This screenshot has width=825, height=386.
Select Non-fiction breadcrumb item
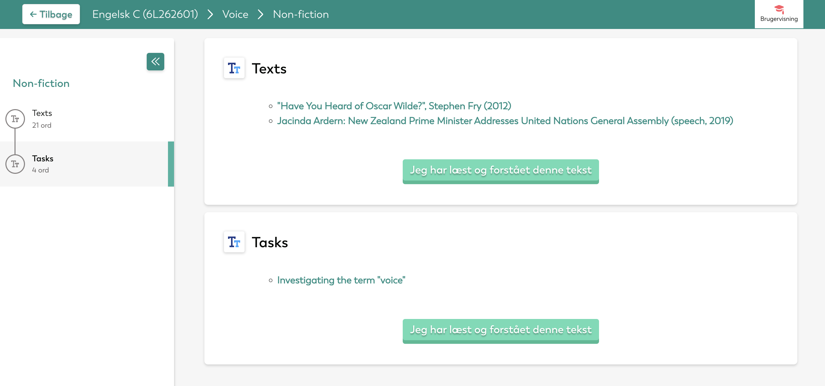(x=301, y=14)
